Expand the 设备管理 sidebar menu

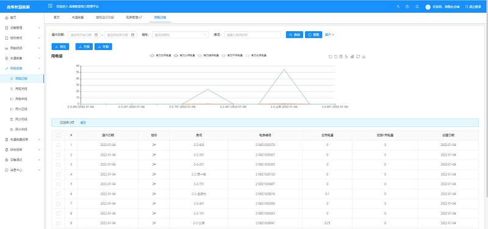click(x=22, y=27)
